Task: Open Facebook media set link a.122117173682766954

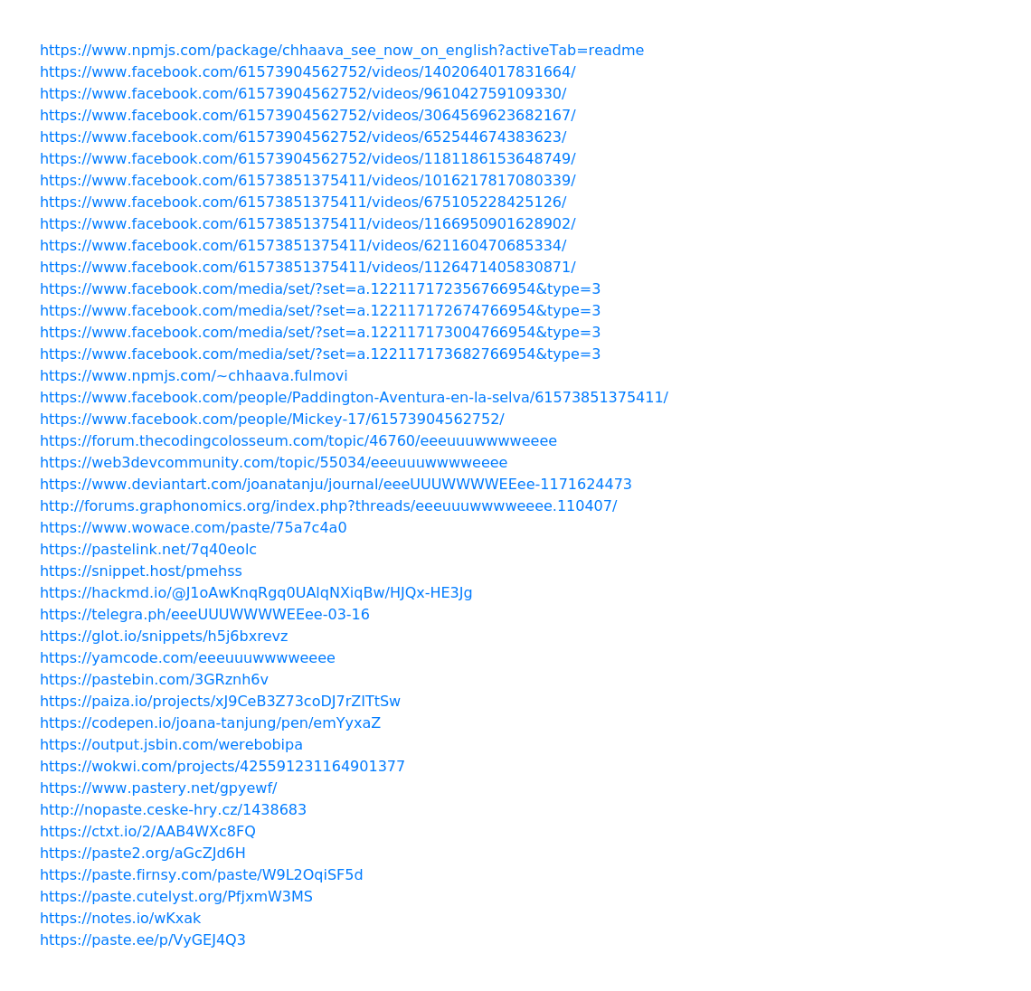Action: coord(320,354)
